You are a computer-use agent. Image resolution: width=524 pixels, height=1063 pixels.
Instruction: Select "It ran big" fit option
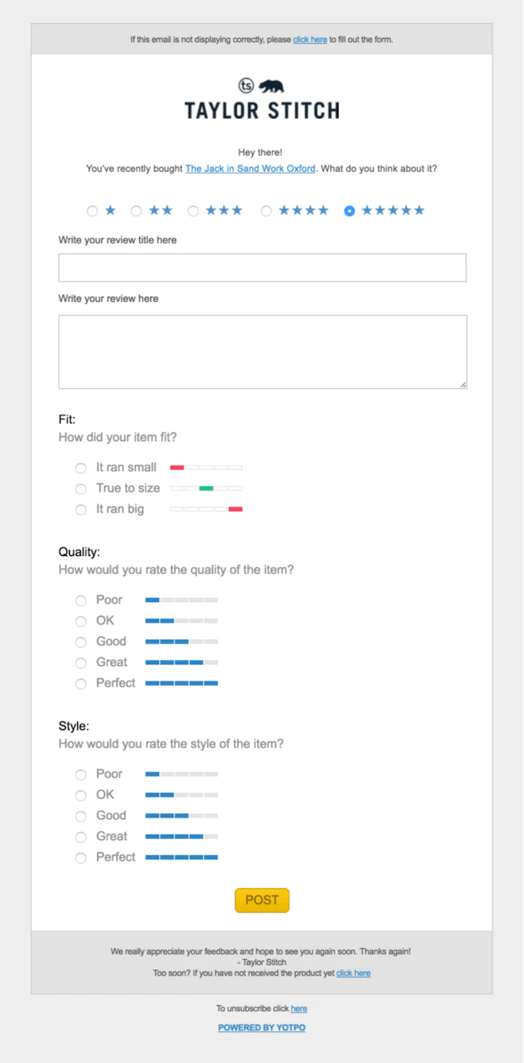pos(81,510)
